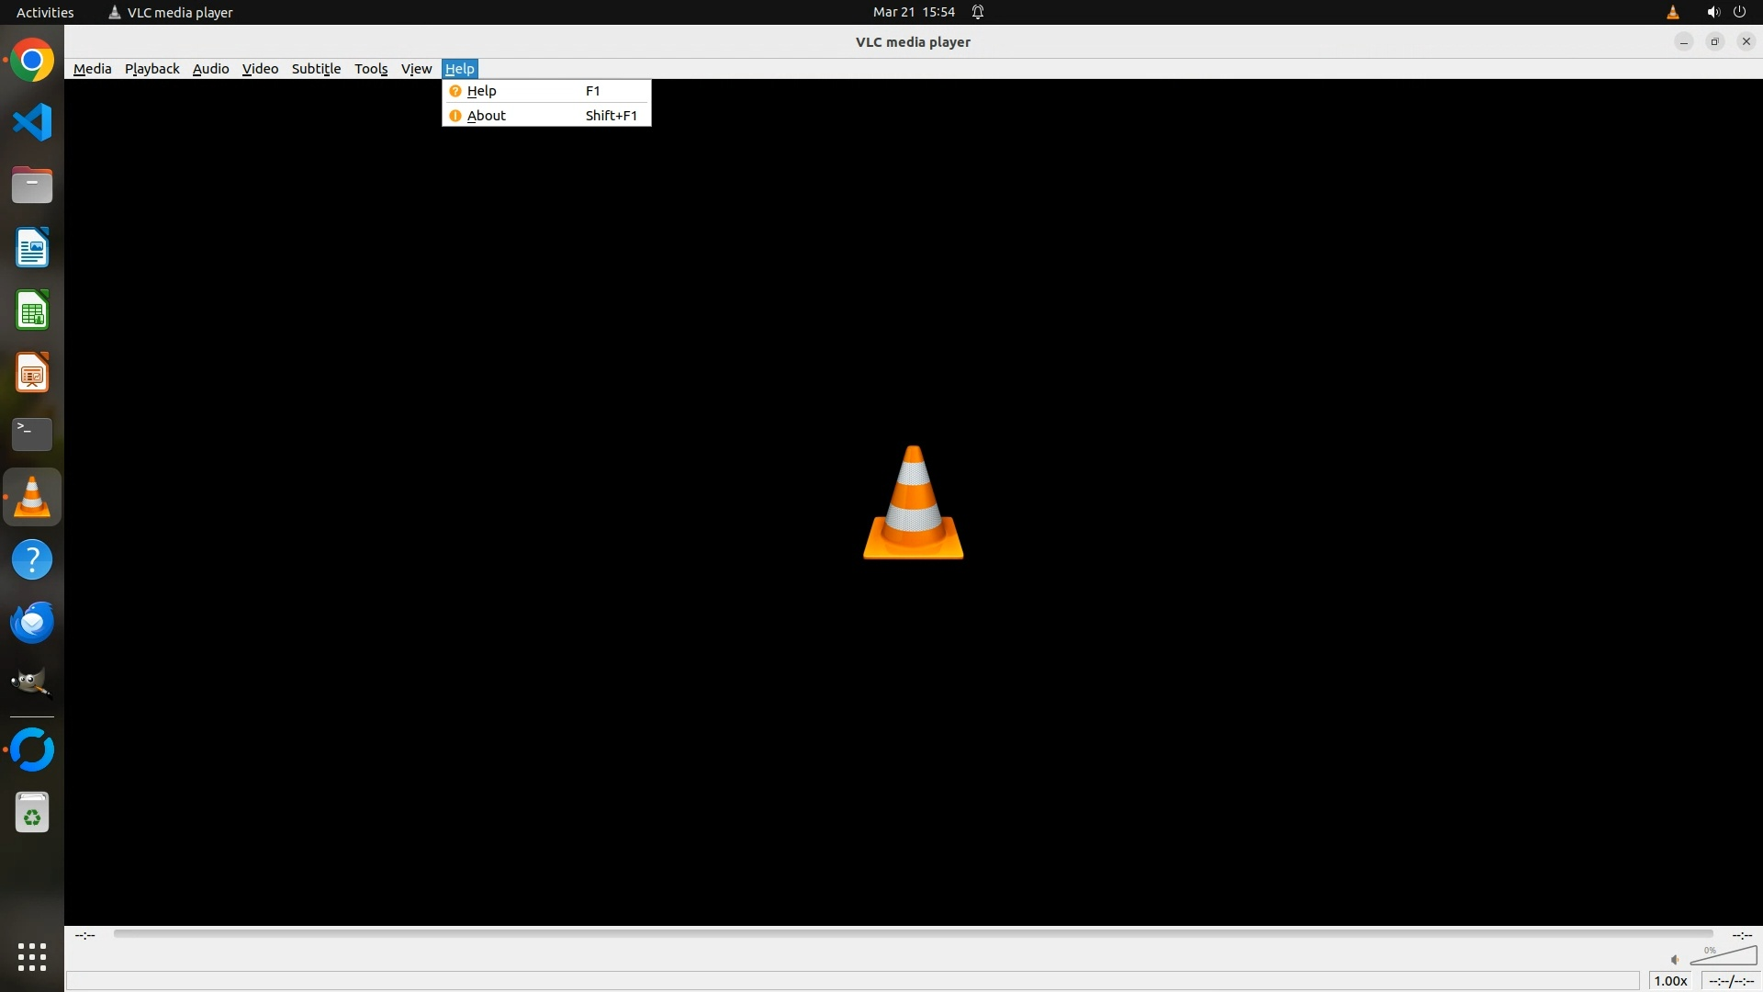Click the playback seek bar
This screenshot has height=992, width=1763.
[x=912, y=934]
